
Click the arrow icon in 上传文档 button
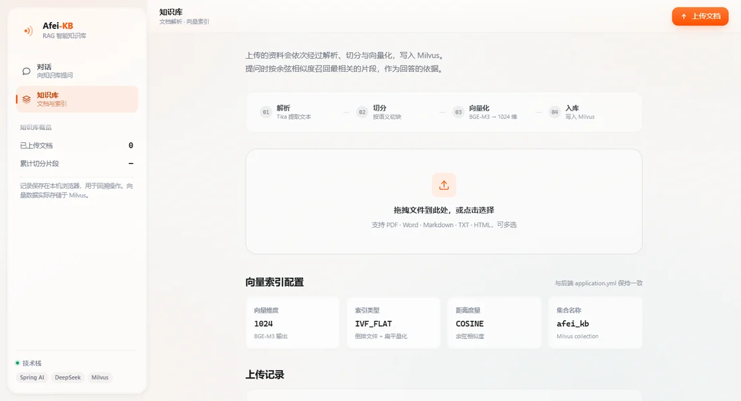[683, 17]
